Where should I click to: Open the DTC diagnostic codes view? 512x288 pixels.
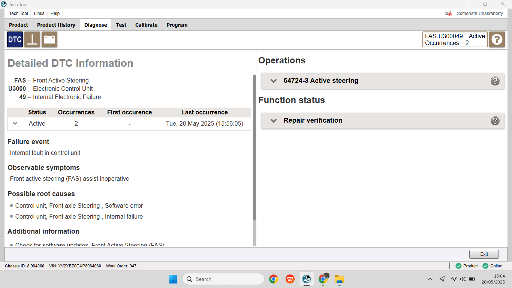tap(15, 39)
